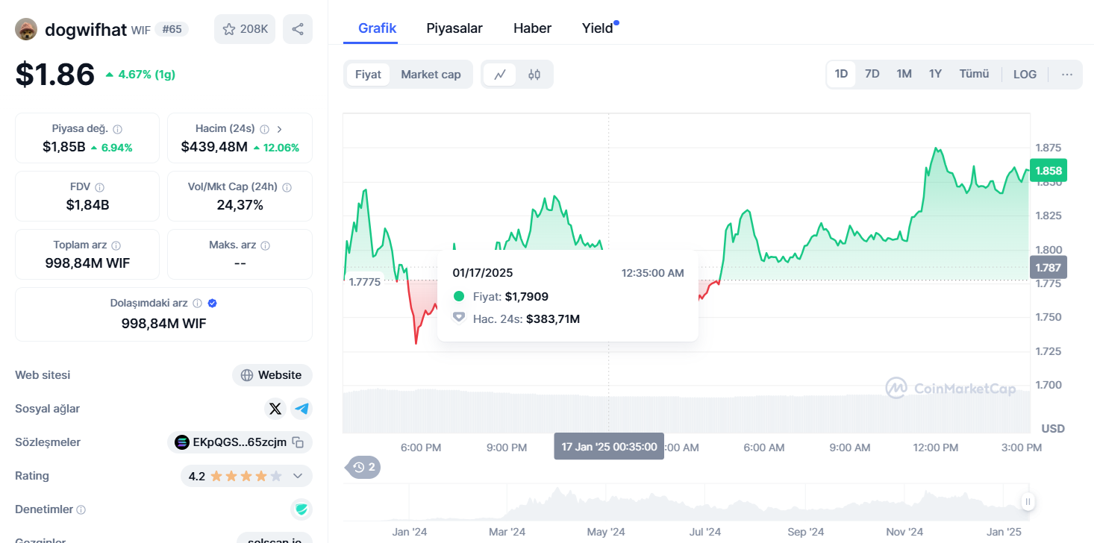Image resolution: width=1094 pixels, height=543 pixels.
Task: Add dogwifhat to watchlist with star button
Action: tap(246, 29)
